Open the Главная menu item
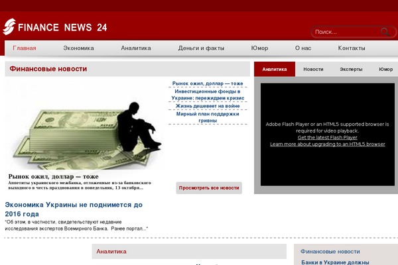Screen dimensions: 398x265 25,48
